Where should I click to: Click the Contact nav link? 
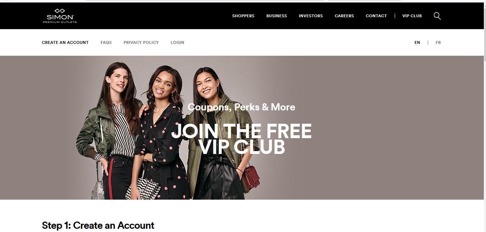point(376,16)
